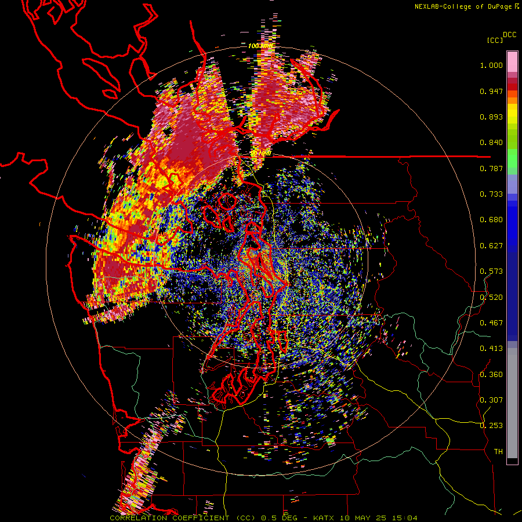
Task: Click the 1.000 legend value
Action: coord(491,65)
